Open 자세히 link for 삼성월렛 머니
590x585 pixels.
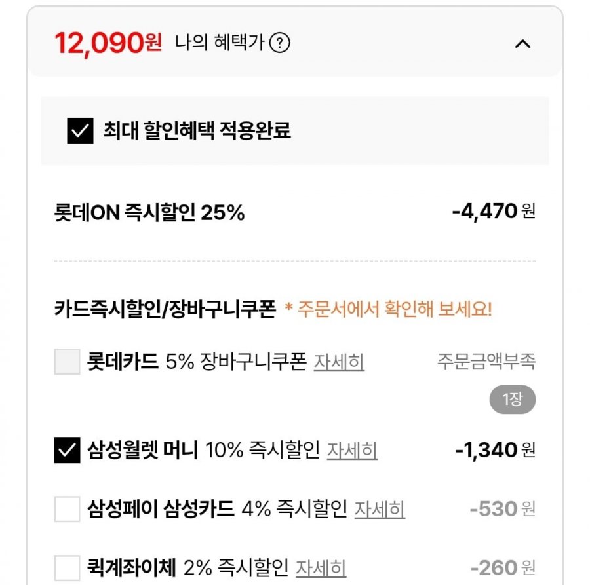point(352,451)
